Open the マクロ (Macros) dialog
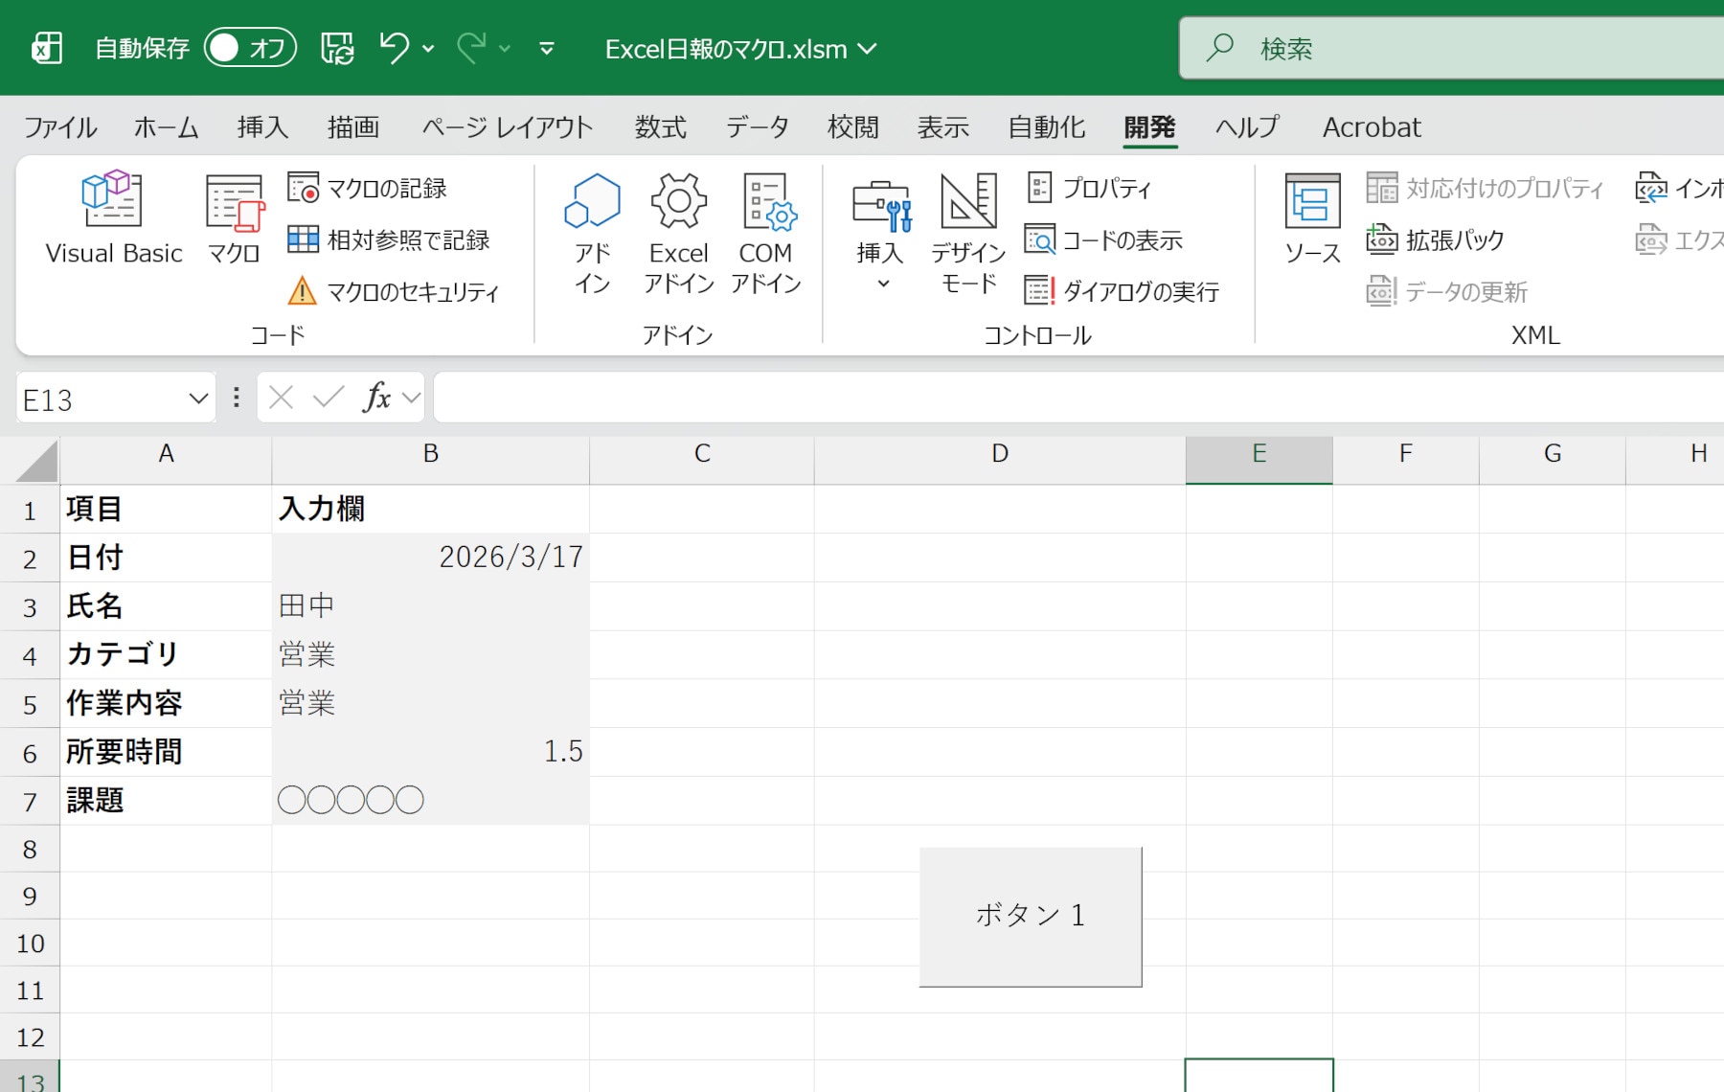 (x=234, y=218)
